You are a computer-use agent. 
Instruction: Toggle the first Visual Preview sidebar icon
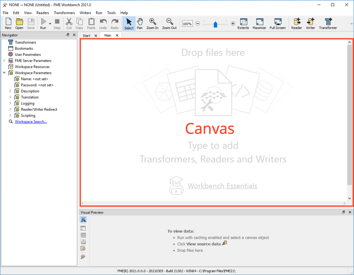[x=83, y=220]
